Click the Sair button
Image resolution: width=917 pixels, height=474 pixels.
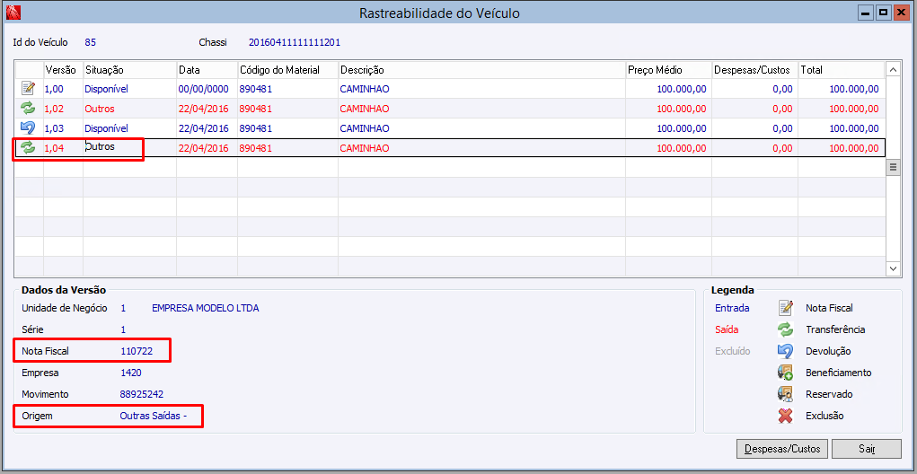click(x=867, y=449)
